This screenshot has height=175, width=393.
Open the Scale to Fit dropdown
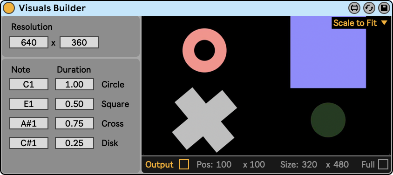360,23
